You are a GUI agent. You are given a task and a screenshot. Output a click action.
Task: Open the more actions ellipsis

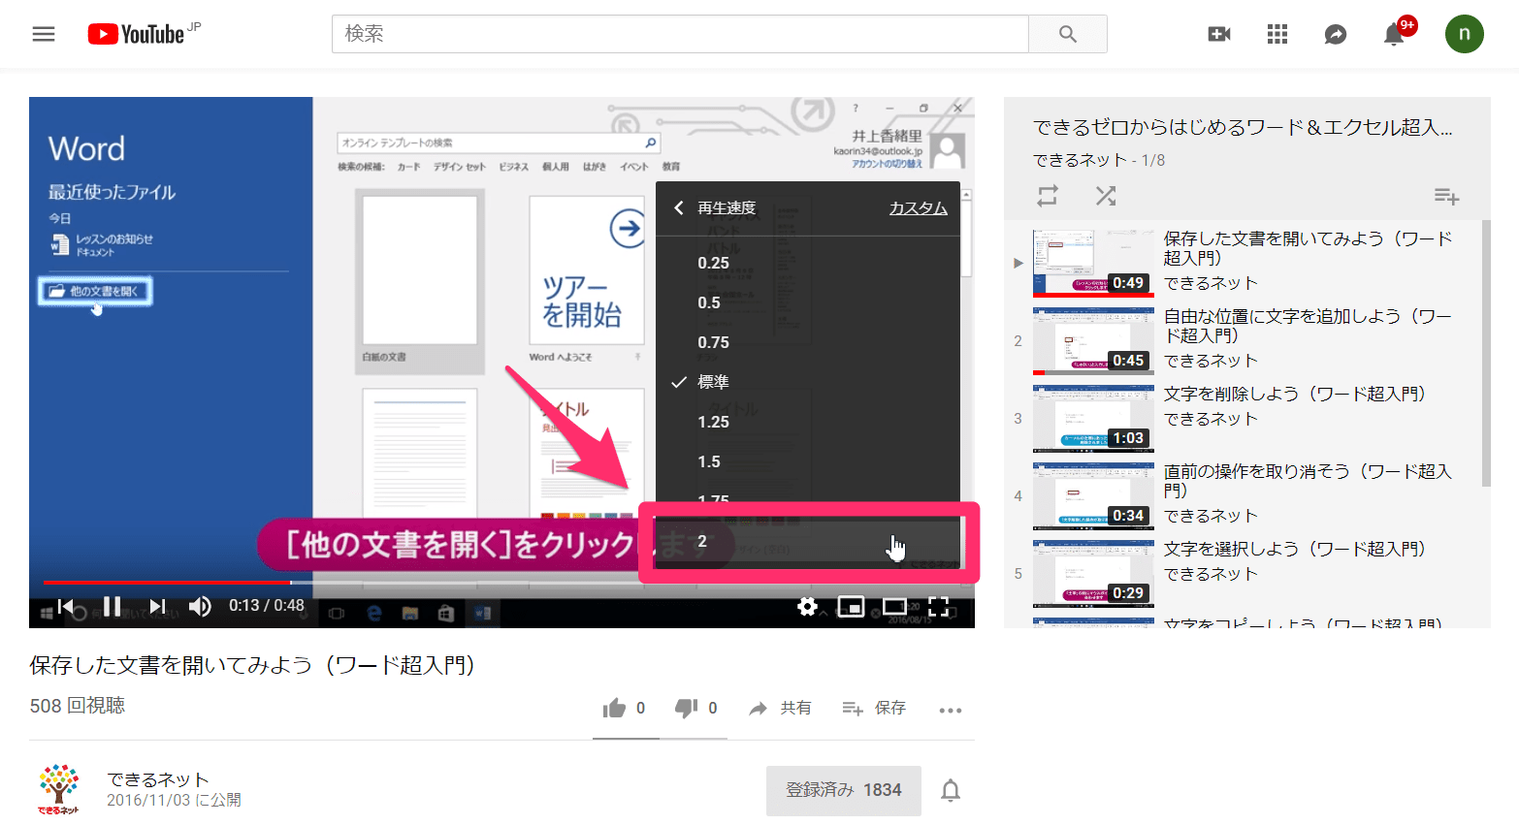click(951, 711)
